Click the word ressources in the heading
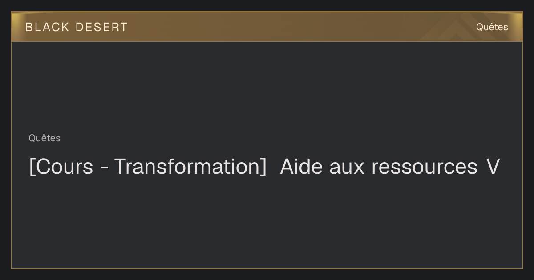This screenshot has height=280, width=534. click(x=425, y=168)
